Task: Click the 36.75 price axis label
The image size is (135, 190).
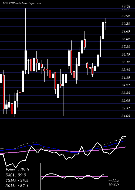Action: (x=126, y=54)
